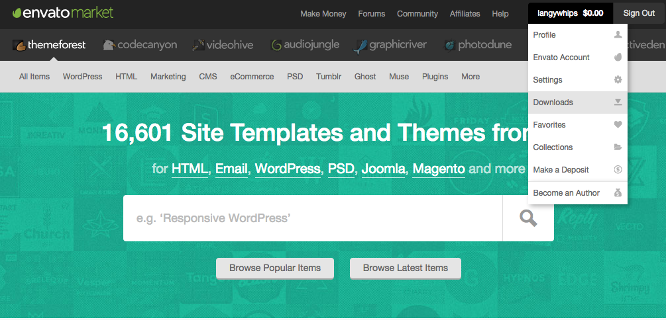
Task: Focus the 'Responsive WordPress' search field
Action: click(x=313, y=218)
